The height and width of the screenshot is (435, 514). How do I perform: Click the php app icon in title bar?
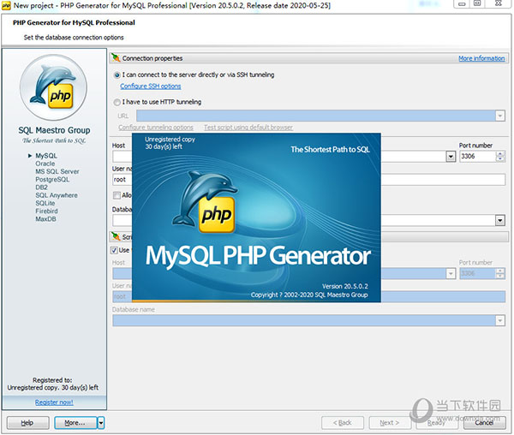tap(6, 6)
